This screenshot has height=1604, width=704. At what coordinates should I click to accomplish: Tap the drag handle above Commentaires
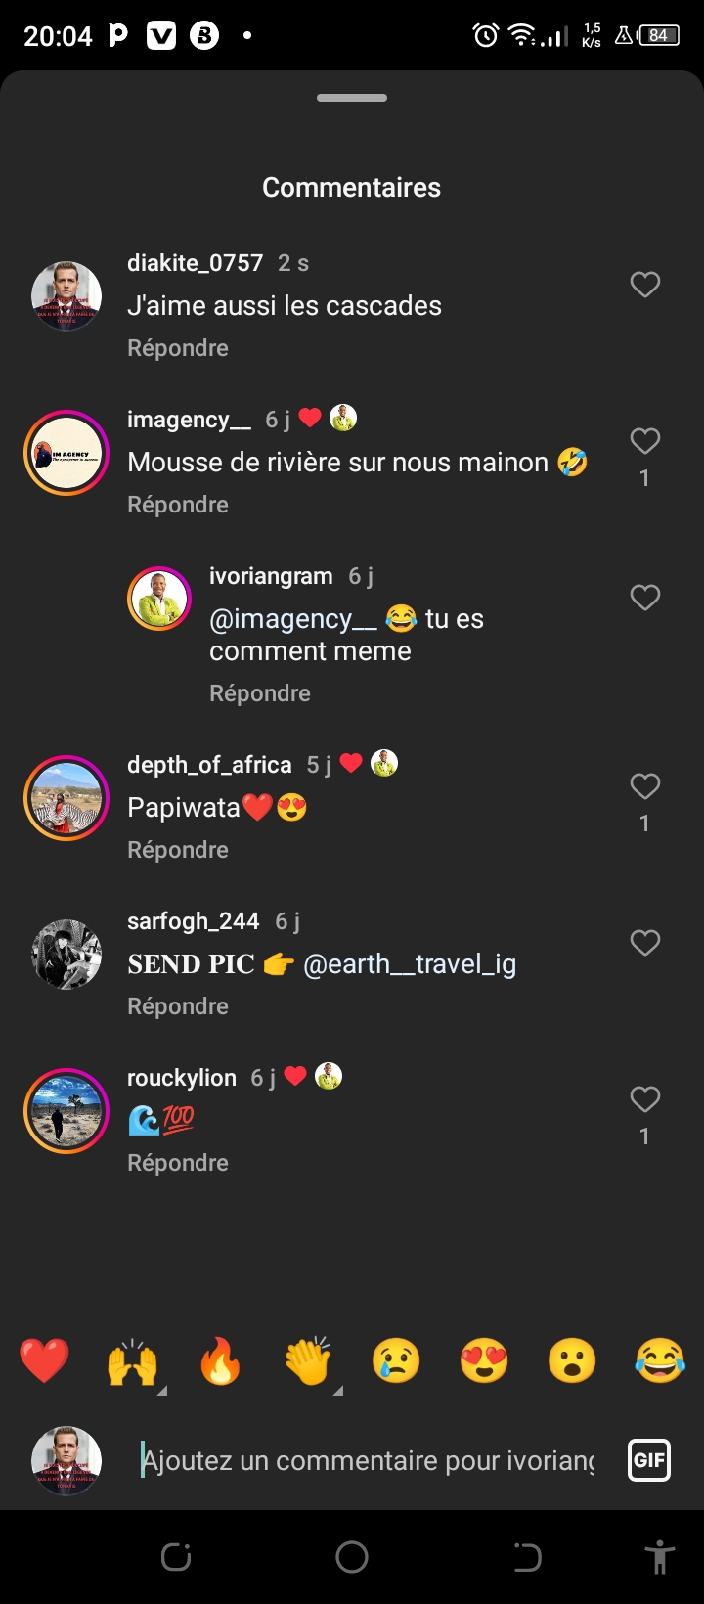pos(352,98)
